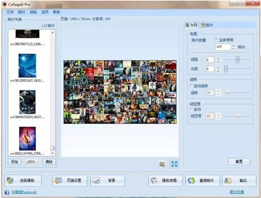Click the 边距 value input field

(210, 69)
